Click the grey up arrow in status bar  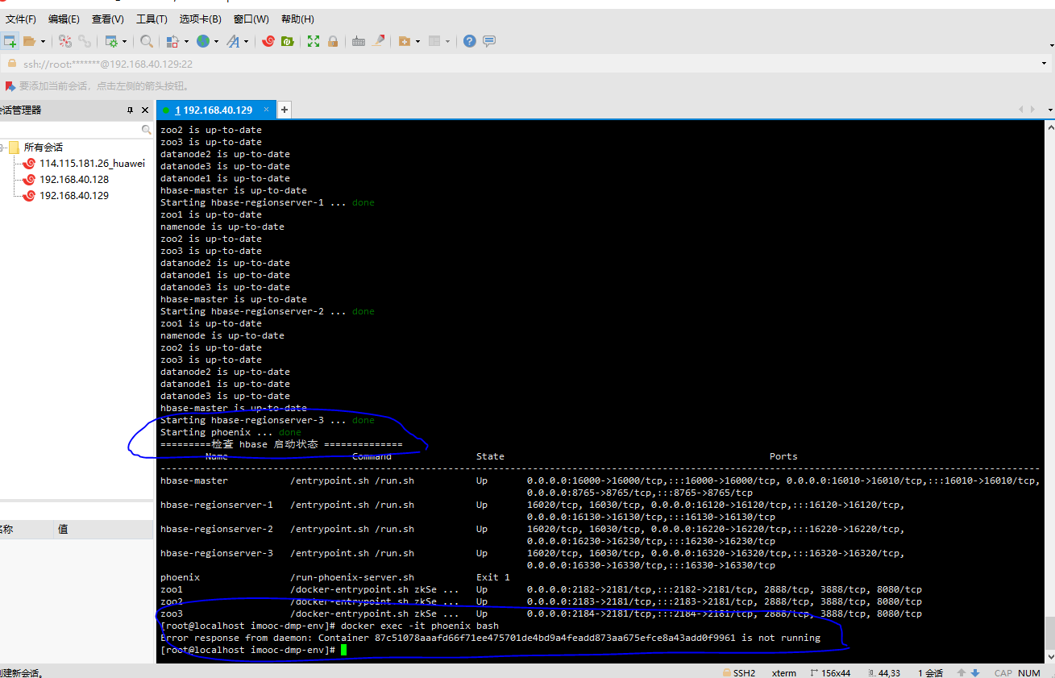(962, 672)
